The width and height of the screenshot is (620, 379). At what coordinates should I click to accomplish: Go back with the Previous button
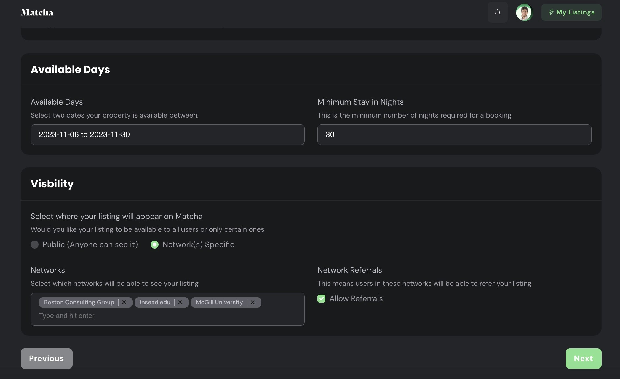[46, 358]
